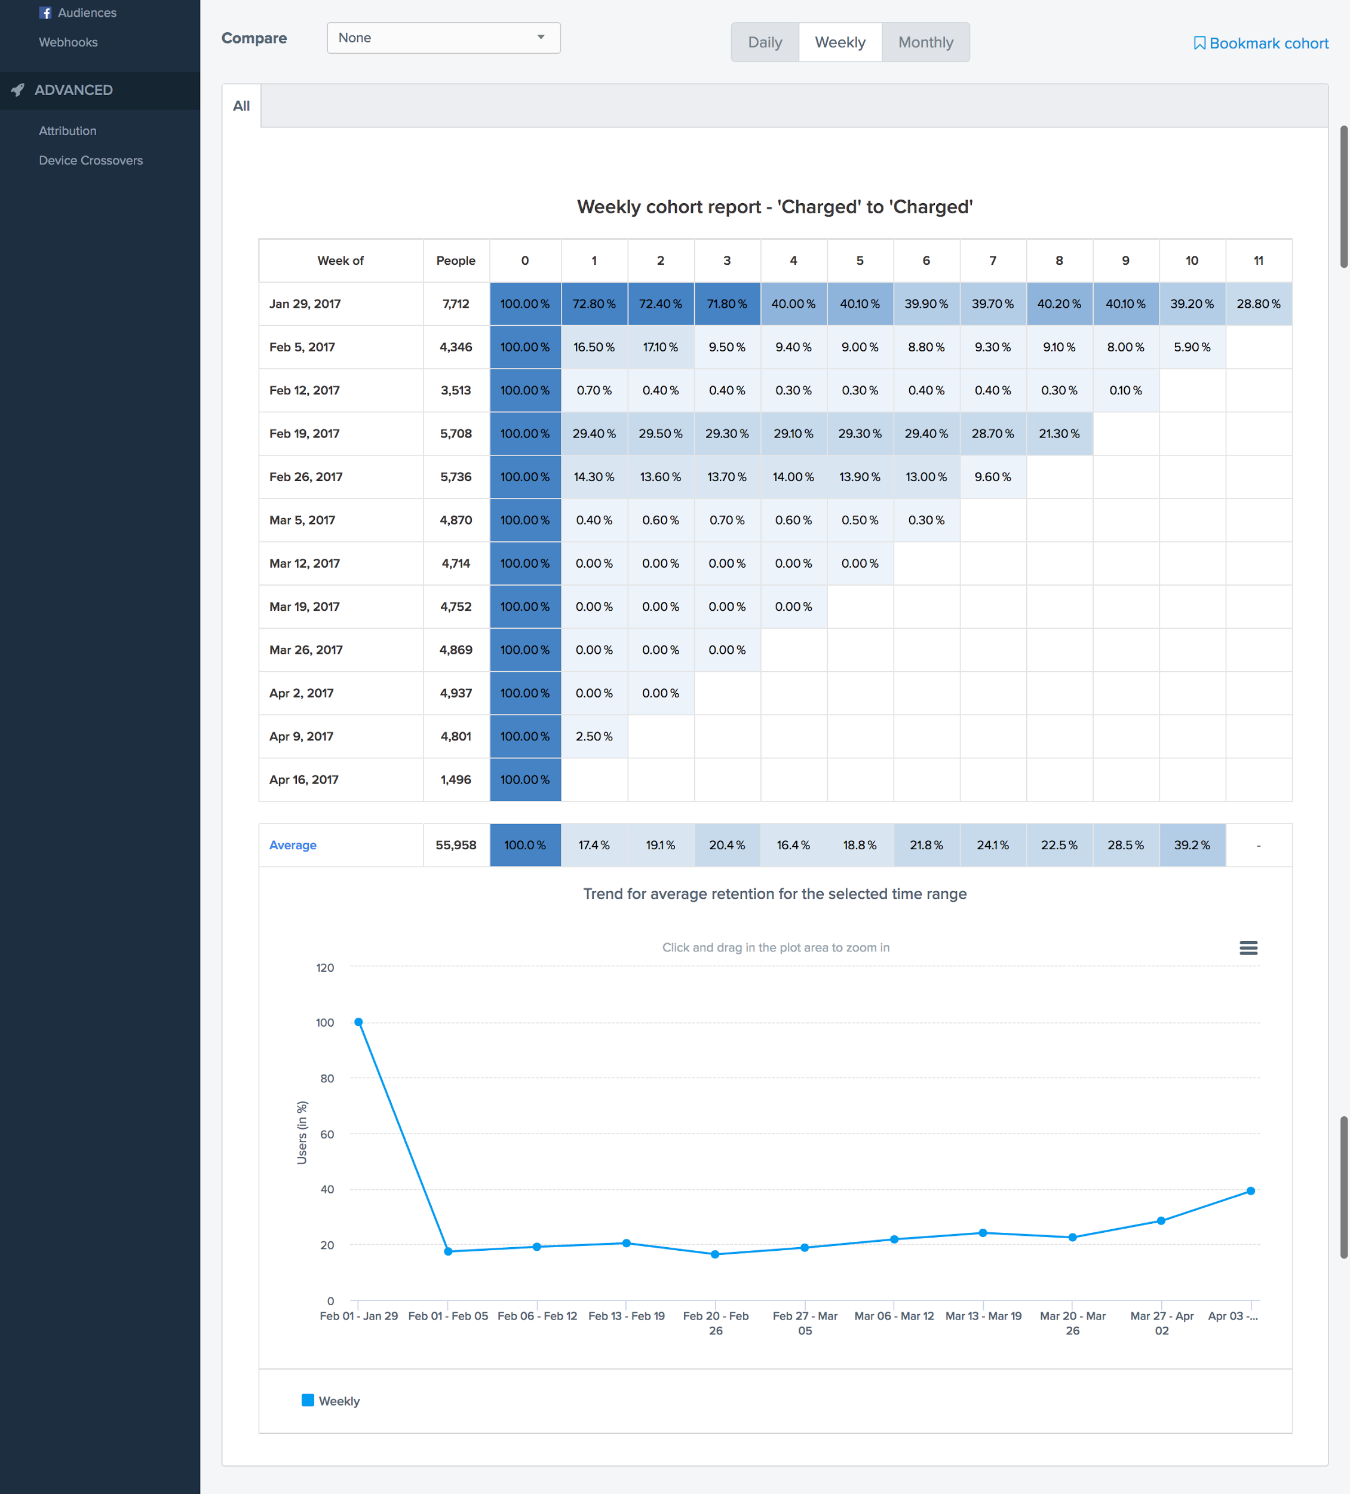Click the Compare dropdown arrow
1350x1494 pixels.
click(x=541, y=38)
